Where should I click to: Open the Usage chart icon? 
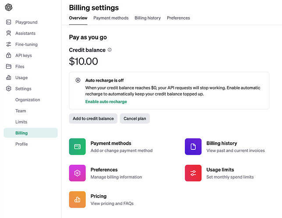coord(8,78)
